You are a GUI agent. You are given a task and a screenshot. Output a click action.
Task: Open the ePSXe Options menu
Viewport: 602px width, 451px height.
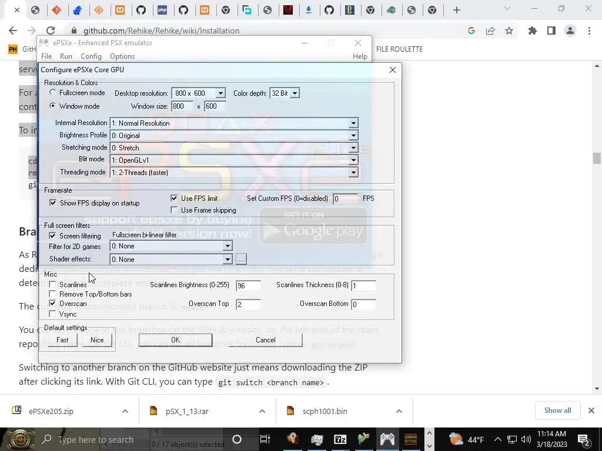tap(122, 56)
